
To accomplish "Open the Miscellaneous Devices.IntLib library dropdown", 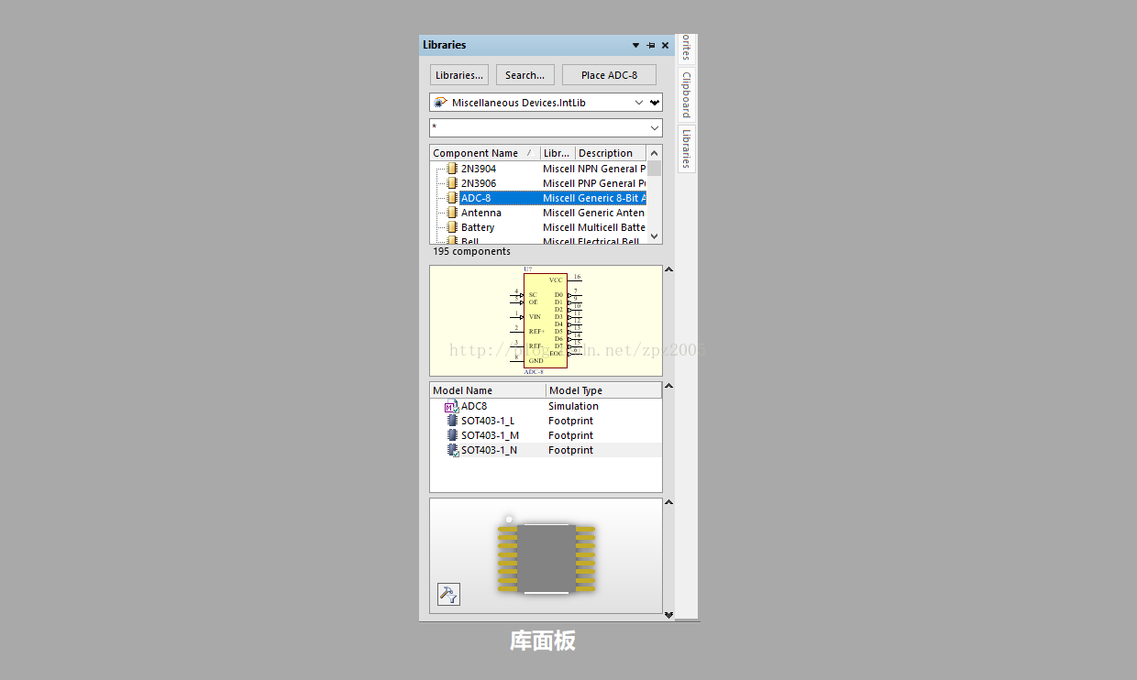I will 639,103.
